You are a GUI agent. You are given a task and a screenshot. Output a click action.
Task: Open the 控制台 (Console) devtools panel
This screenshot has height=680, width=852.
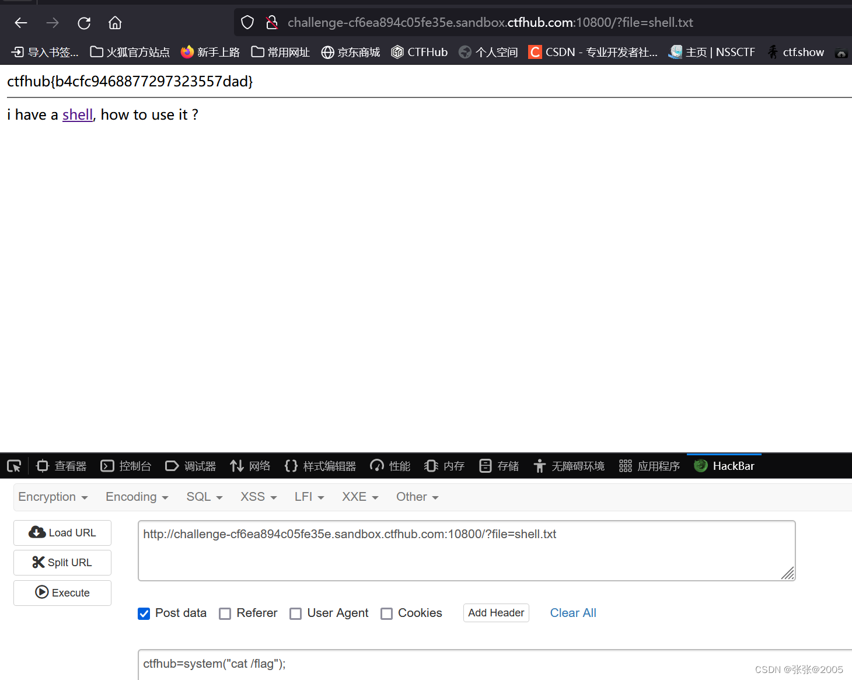point(125,465)
